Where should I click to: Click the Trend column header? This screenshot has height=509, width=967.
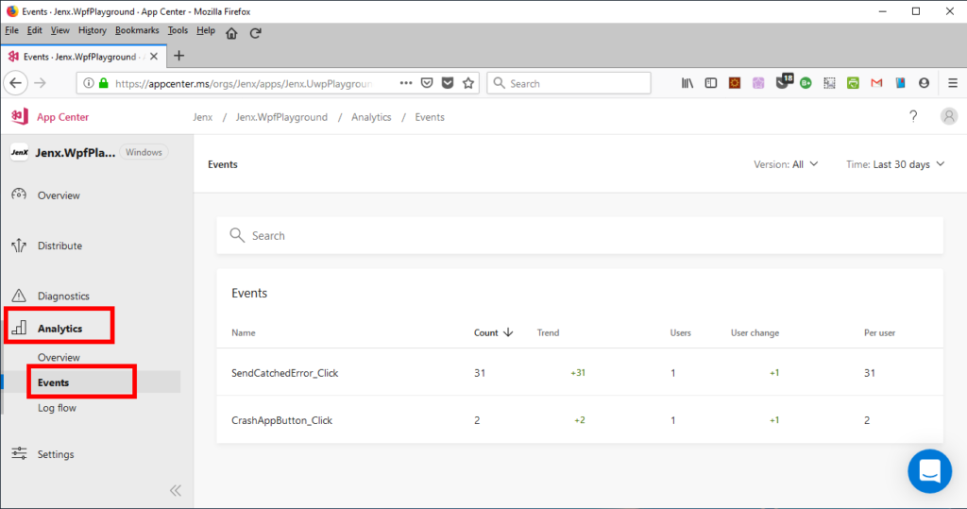click(x=548, y=332)
